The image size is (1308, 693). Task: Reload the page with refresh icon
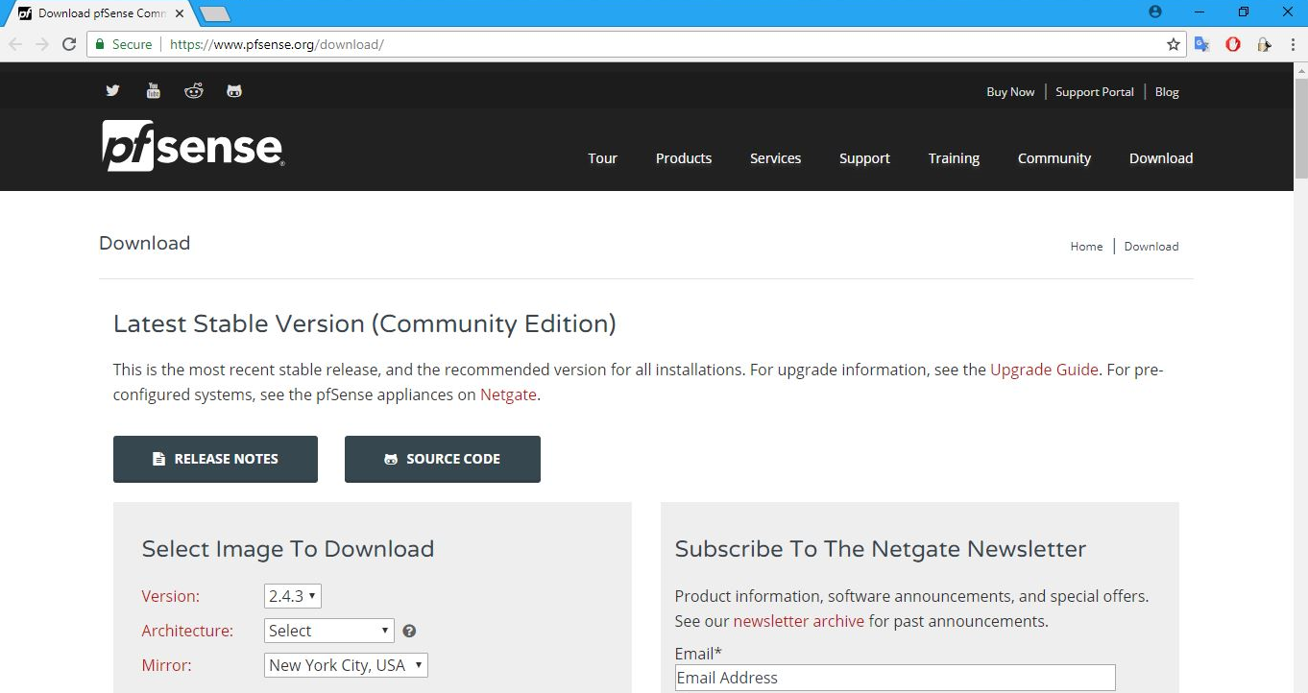69,44
